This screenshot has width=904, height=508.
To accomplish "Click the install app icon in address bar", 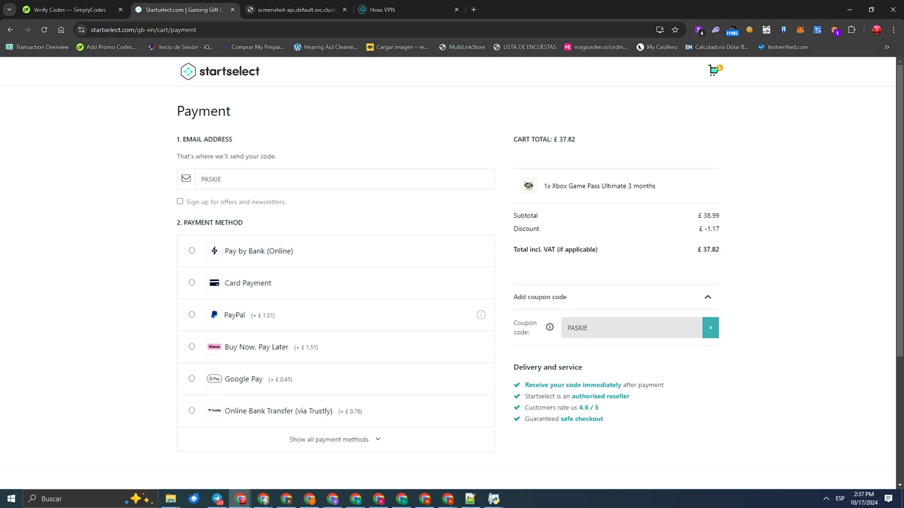I will 660,29.
